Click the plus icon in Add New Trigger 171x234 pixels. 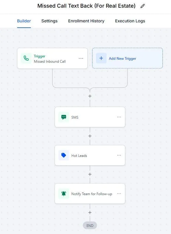pos(101,58)
